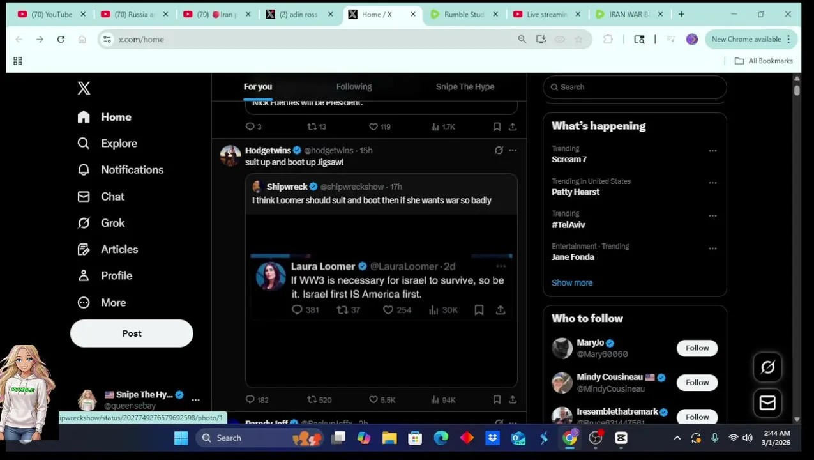The width and height of the screenshot is (814, 460).
Task: Open All Bookmarks folder
Action: [x=764, y=61]
